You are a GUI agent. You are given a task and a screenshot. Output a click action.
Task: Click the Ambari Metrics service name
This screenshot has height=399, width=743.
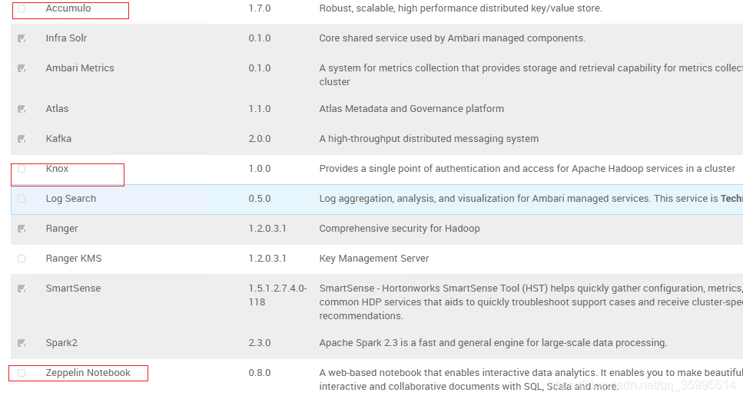(80, 68)
